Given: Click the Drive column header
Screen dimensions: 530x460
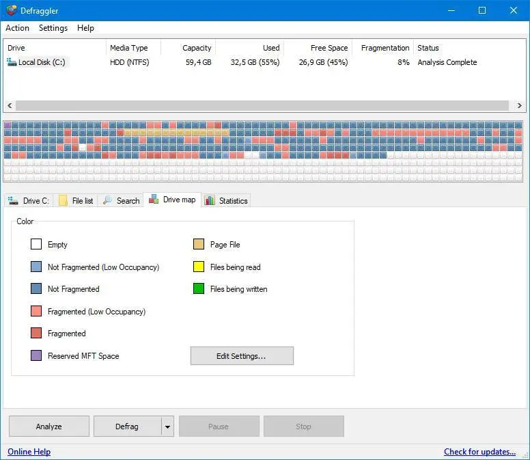Looking at the screenshot, I should 55,48.
